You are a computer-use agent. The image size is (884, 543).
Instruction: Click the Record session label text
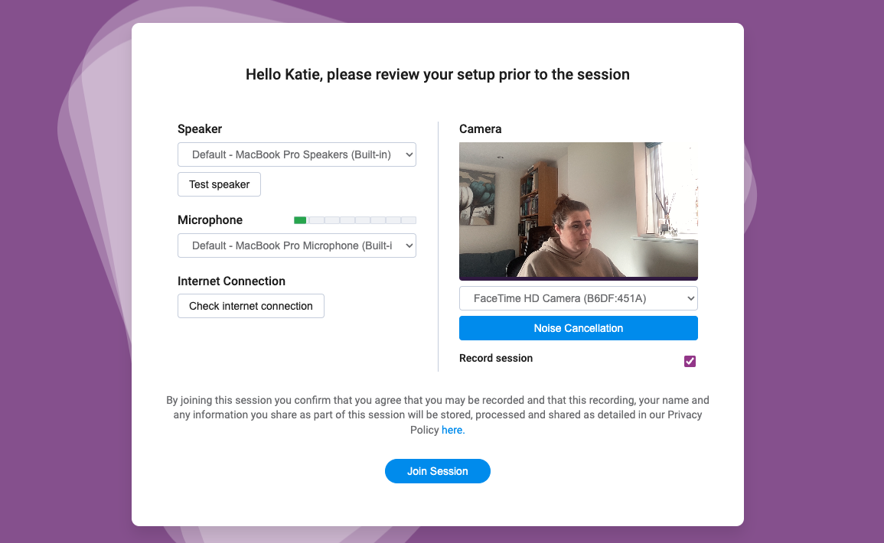(x=496, y=358)
